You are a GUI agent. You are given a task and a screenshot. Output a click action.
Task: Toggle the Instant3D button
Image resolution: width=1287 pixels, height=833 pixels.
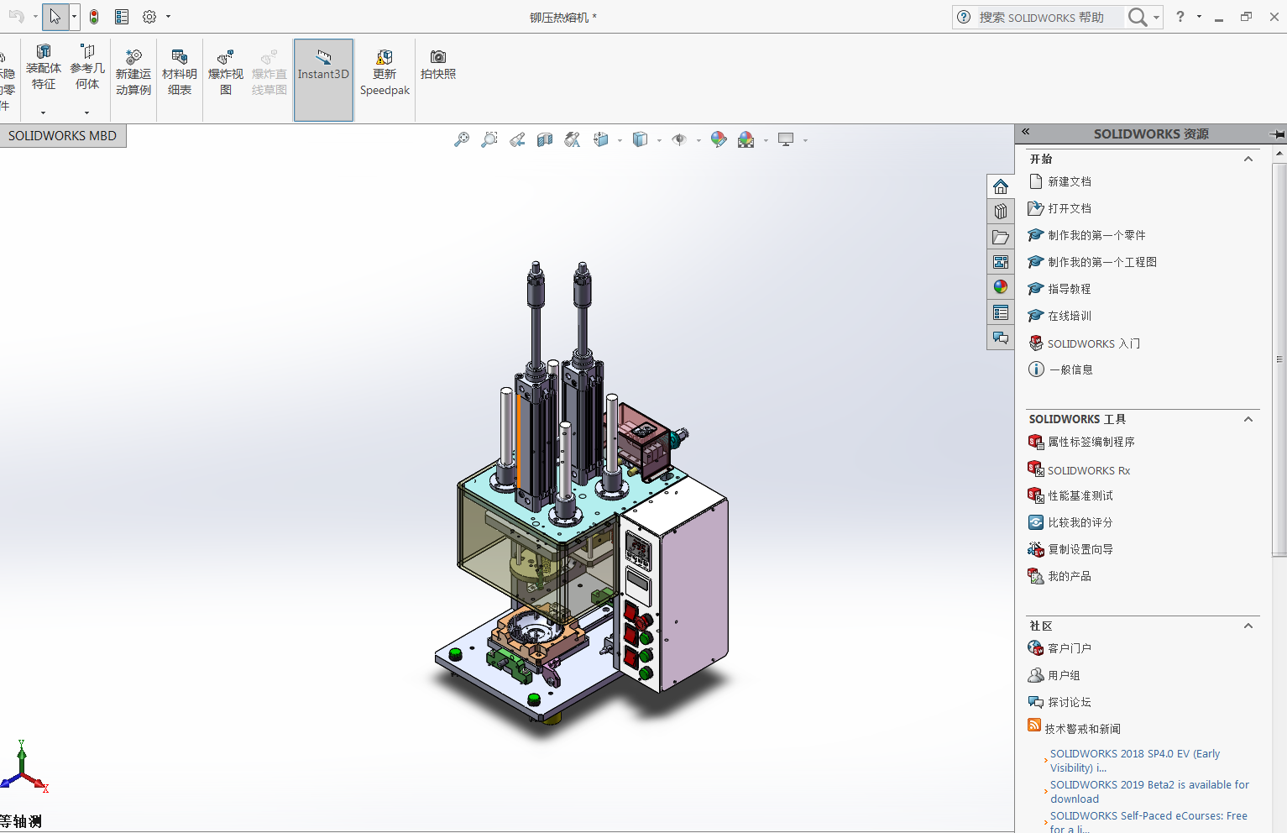pos(323,74)
